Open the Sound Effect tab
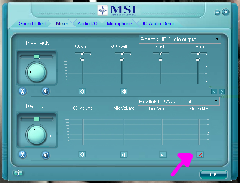 click(33, 23)
